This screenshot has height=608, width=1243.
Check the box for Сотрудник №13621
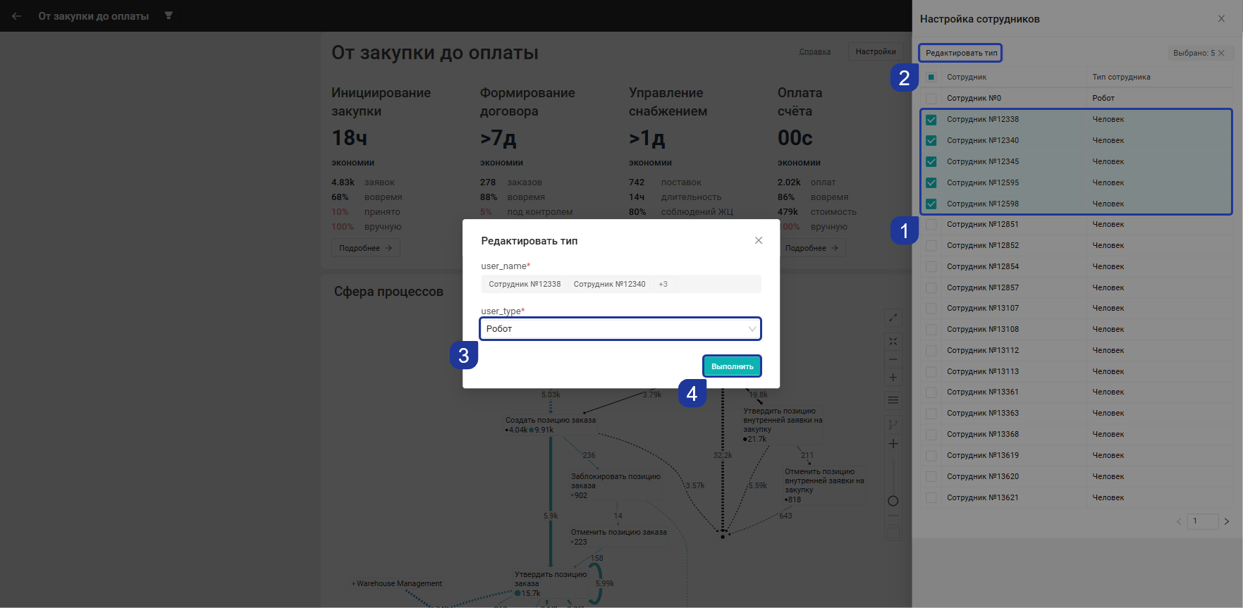[x=931, y=497]
